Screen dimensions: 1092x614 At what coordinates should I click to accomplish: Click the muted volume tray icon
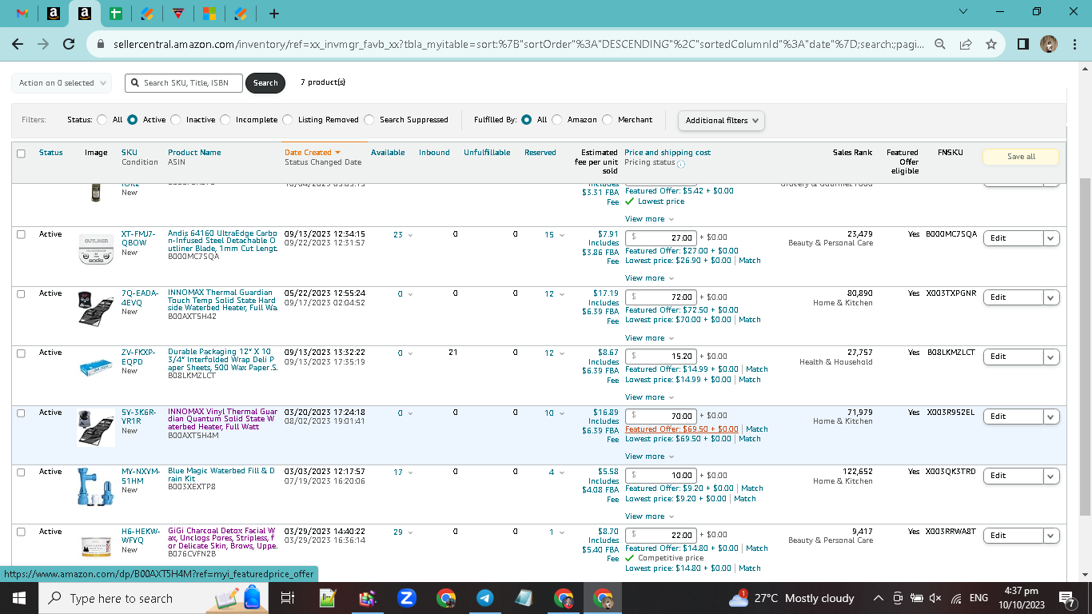click(935, 598)
